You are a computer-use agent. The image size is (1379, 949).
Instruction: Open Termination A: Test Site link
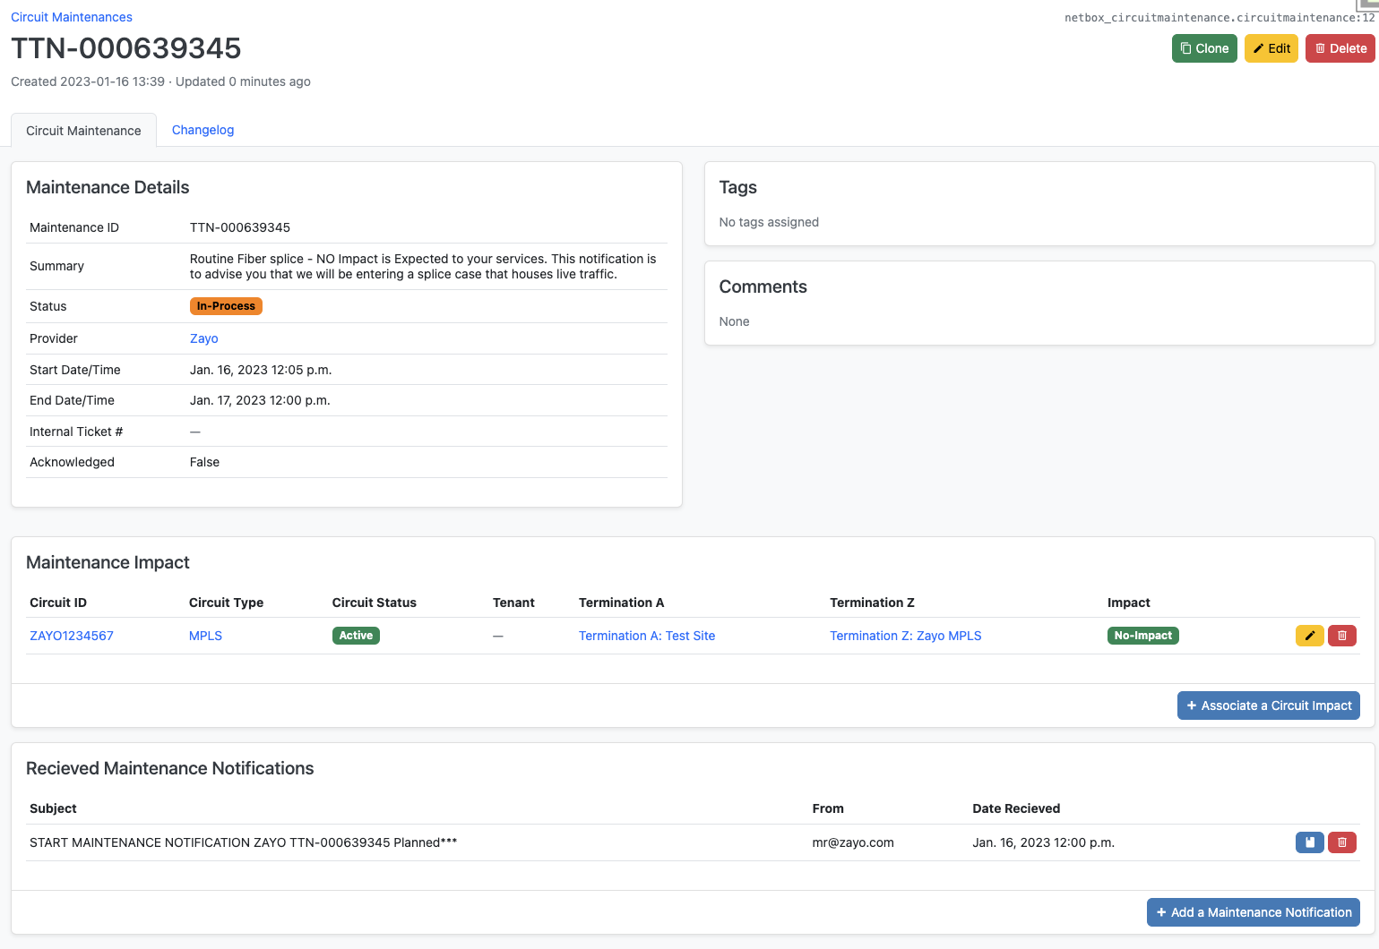point(646,636)
